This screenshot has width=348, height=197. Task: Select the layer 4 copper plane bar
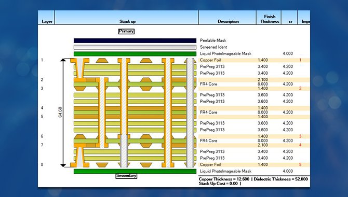pyautogui.click(x=135, y=108)
